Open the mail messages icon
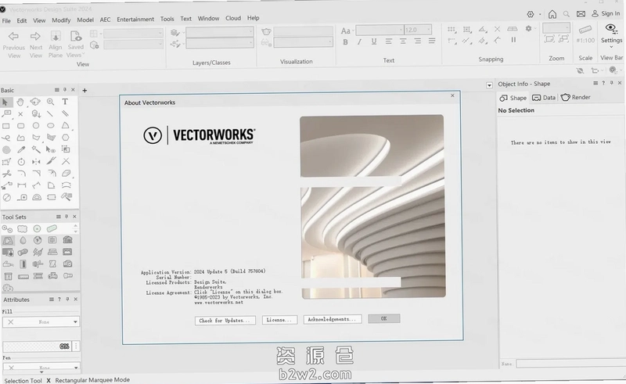Screen dimensions: 626x384 581,14
